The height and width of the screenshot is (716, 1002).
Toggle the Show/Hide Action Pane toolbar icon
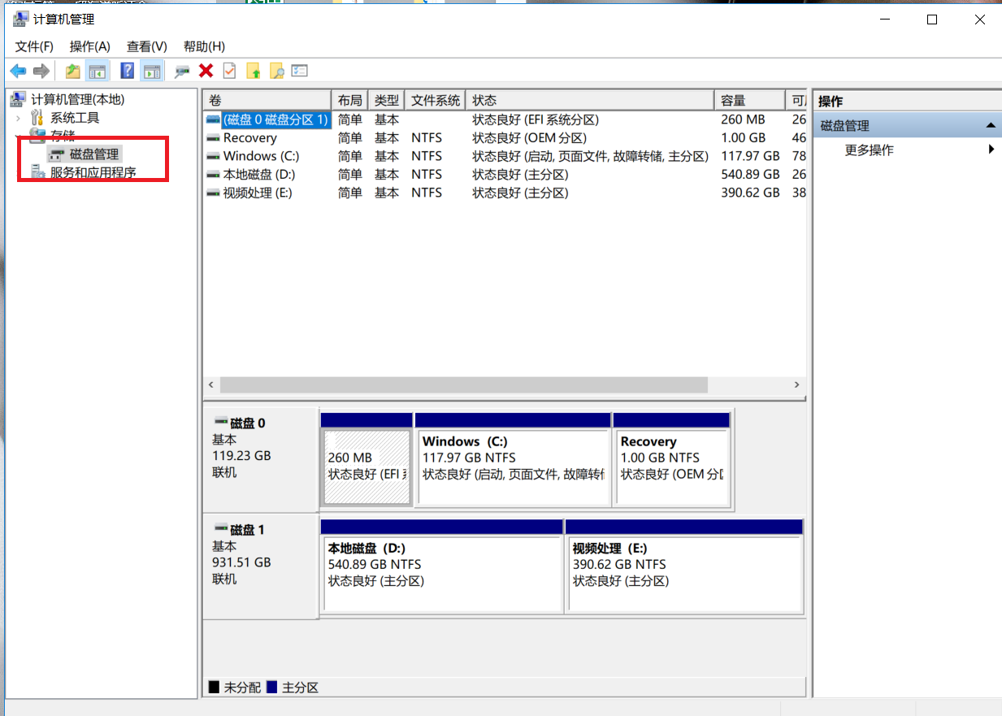point(151,72)
